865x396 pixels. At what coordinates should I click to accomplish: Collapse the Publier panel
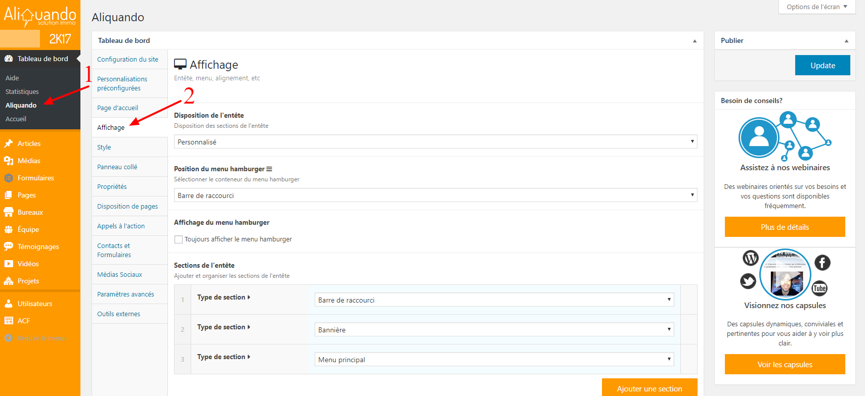846,41
